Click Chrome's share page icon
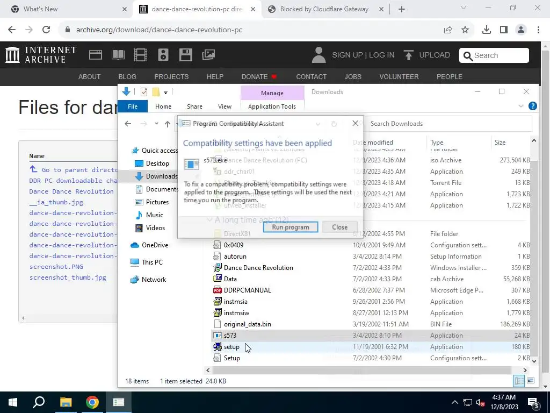The image size is (550, 413). coord(448,30)
